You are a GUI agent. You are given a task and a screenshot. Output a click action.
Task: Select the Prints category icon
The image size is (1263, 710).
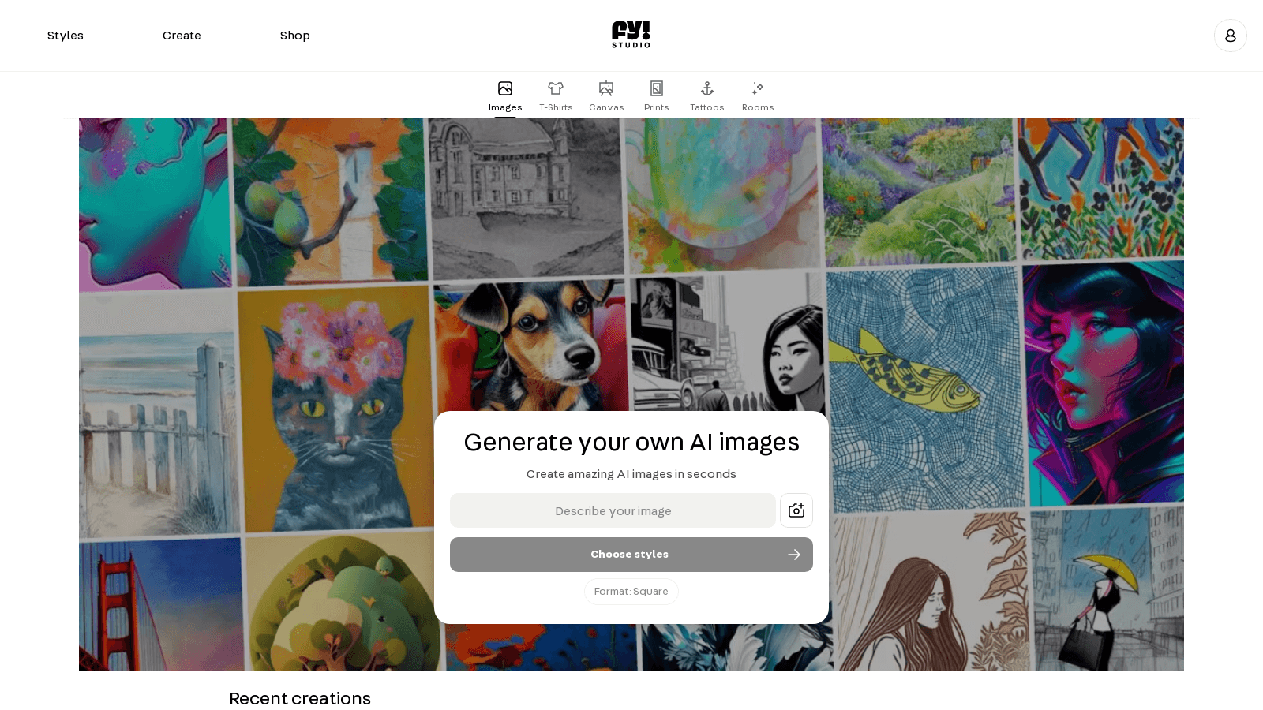tap(656, 88)
